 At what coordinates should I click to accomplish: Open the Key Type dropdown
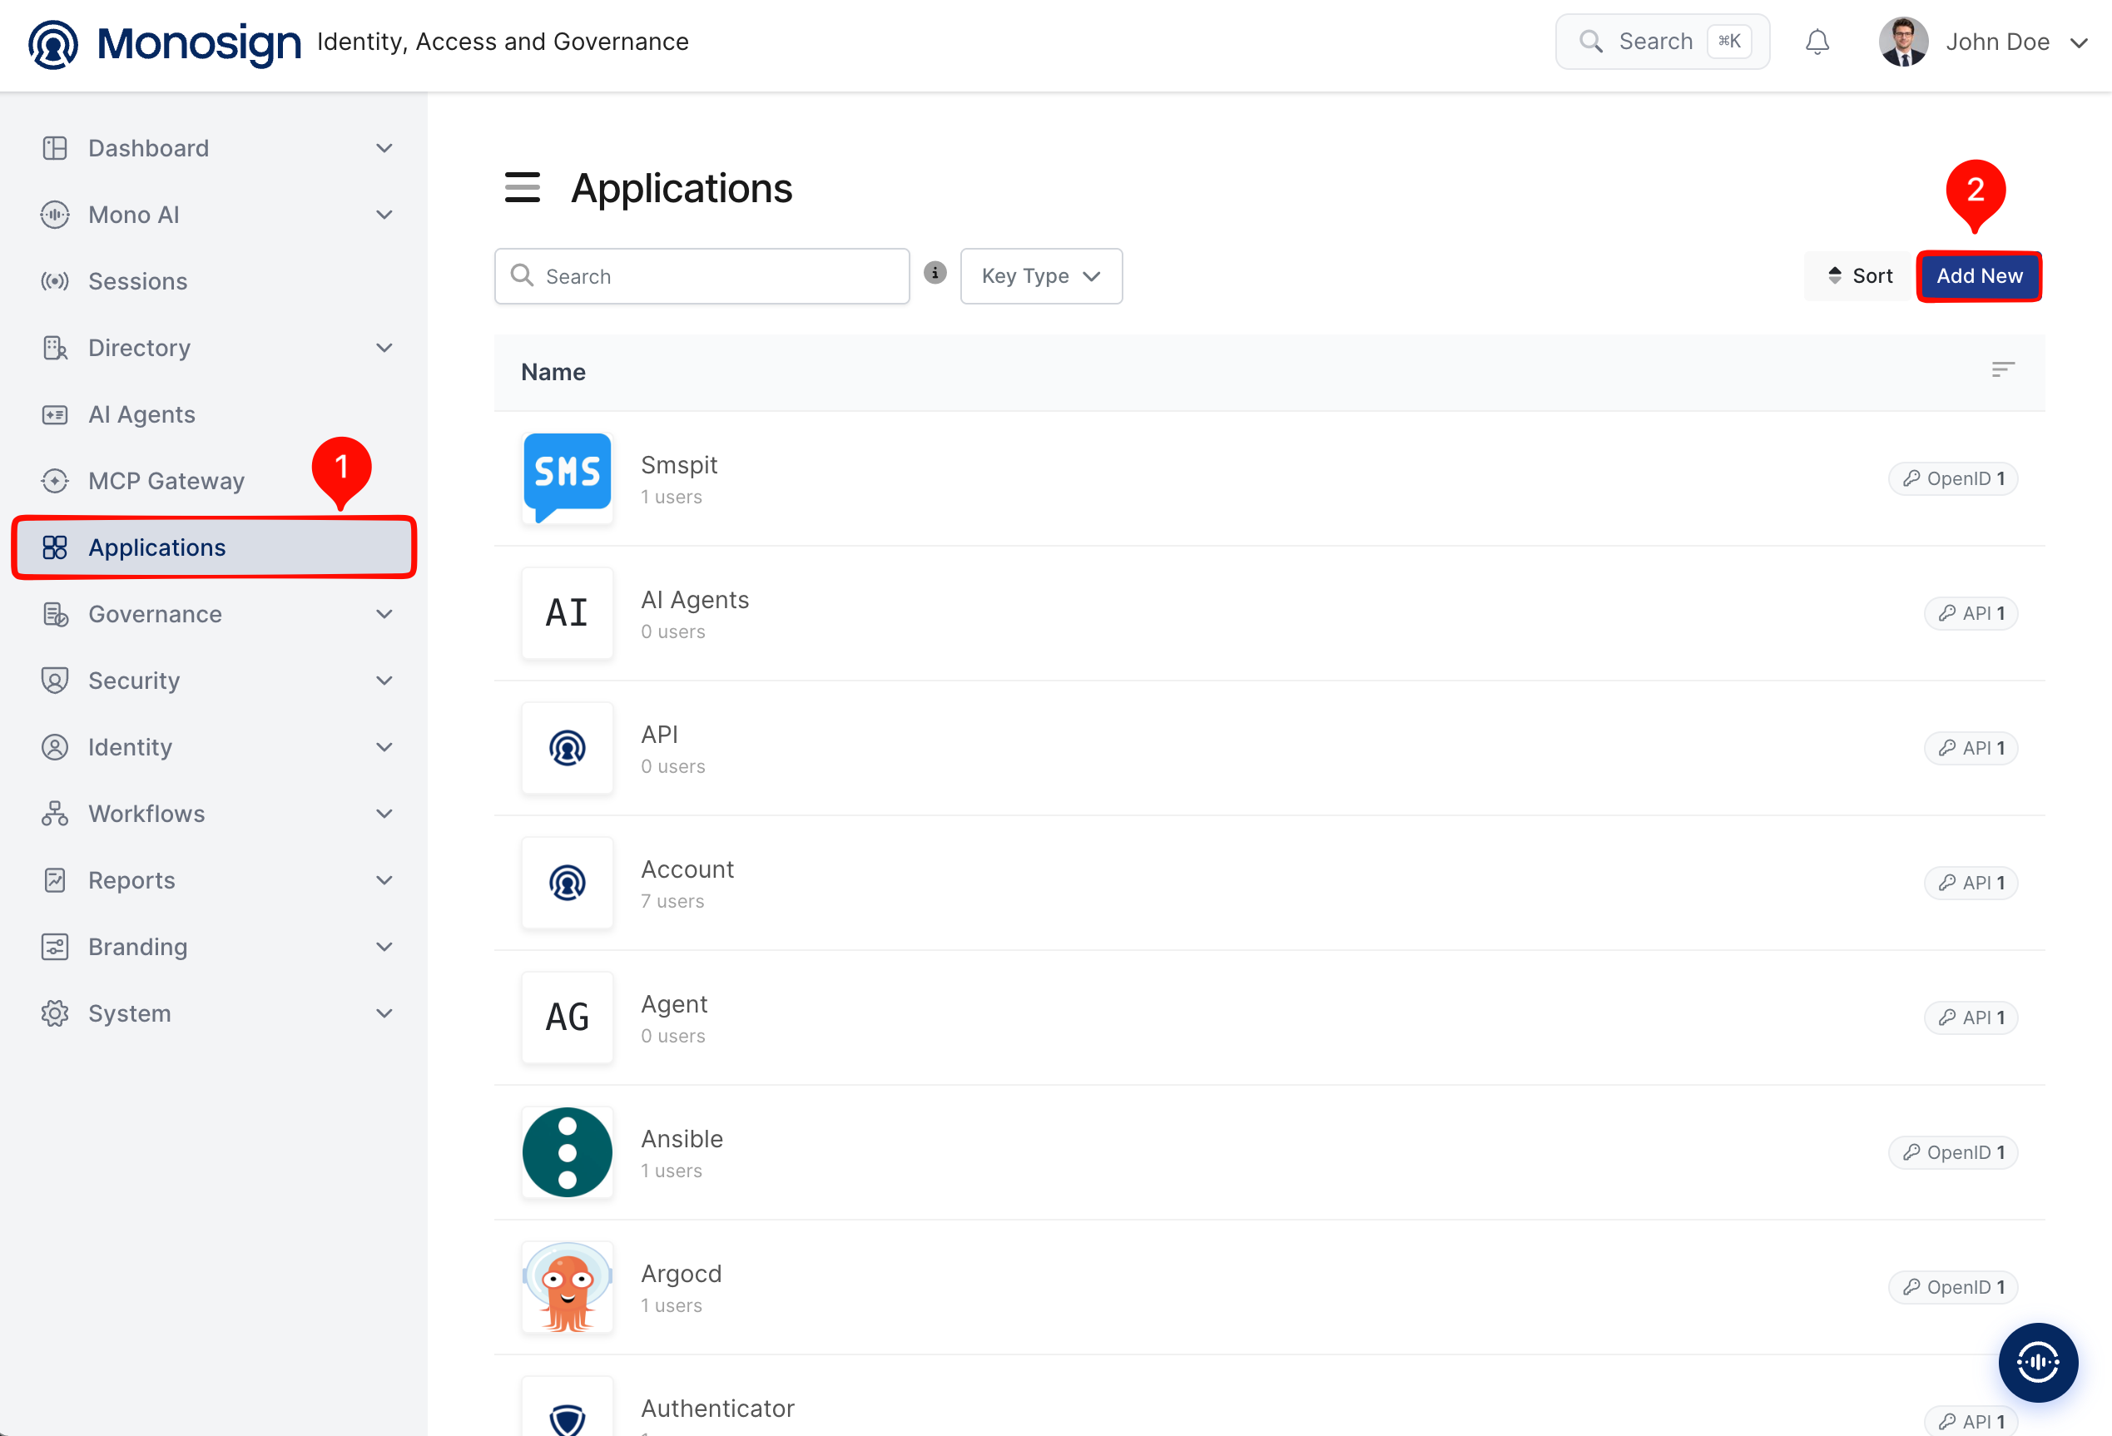tap(1040, 275)
